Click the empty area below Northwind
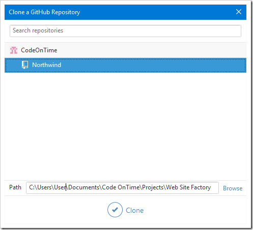 click(125, 126)
